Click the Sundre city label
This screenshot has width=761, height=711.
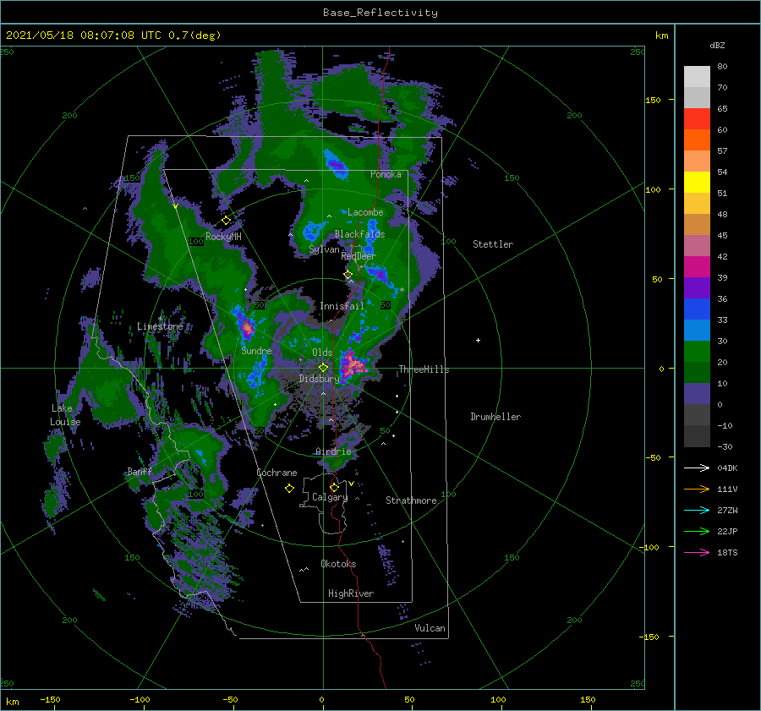pyautogui.click(x=256, y=350)
